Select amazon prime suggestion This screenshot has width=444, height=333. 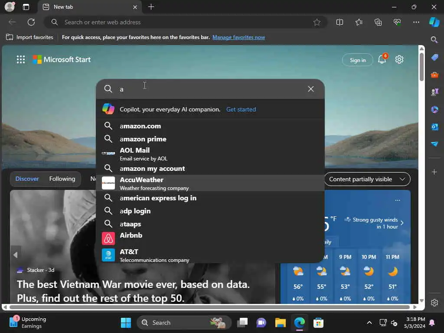pos(210,139)
